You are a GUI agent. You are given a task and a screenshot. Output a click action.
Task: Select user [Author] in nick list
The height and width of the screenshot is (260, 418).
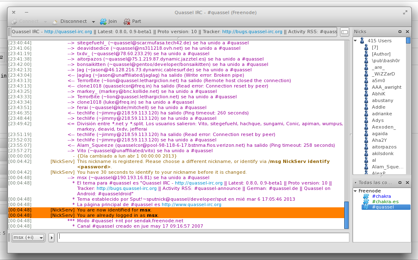coord(381,54)
